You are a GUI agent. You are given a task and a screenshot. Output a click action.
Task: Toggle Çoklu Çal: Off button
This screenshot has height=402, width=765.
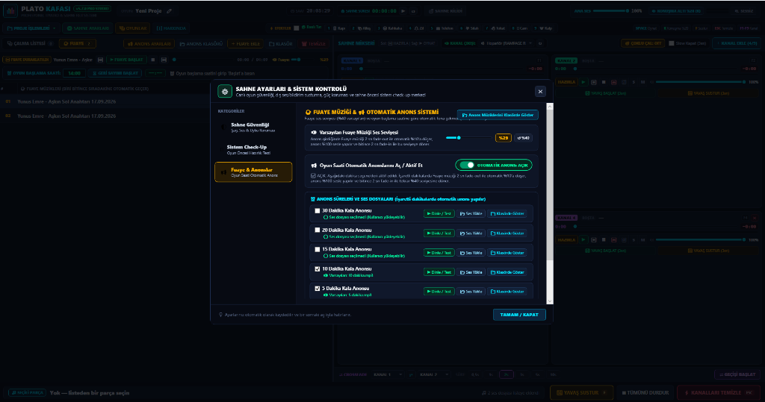tap(642, 43)
